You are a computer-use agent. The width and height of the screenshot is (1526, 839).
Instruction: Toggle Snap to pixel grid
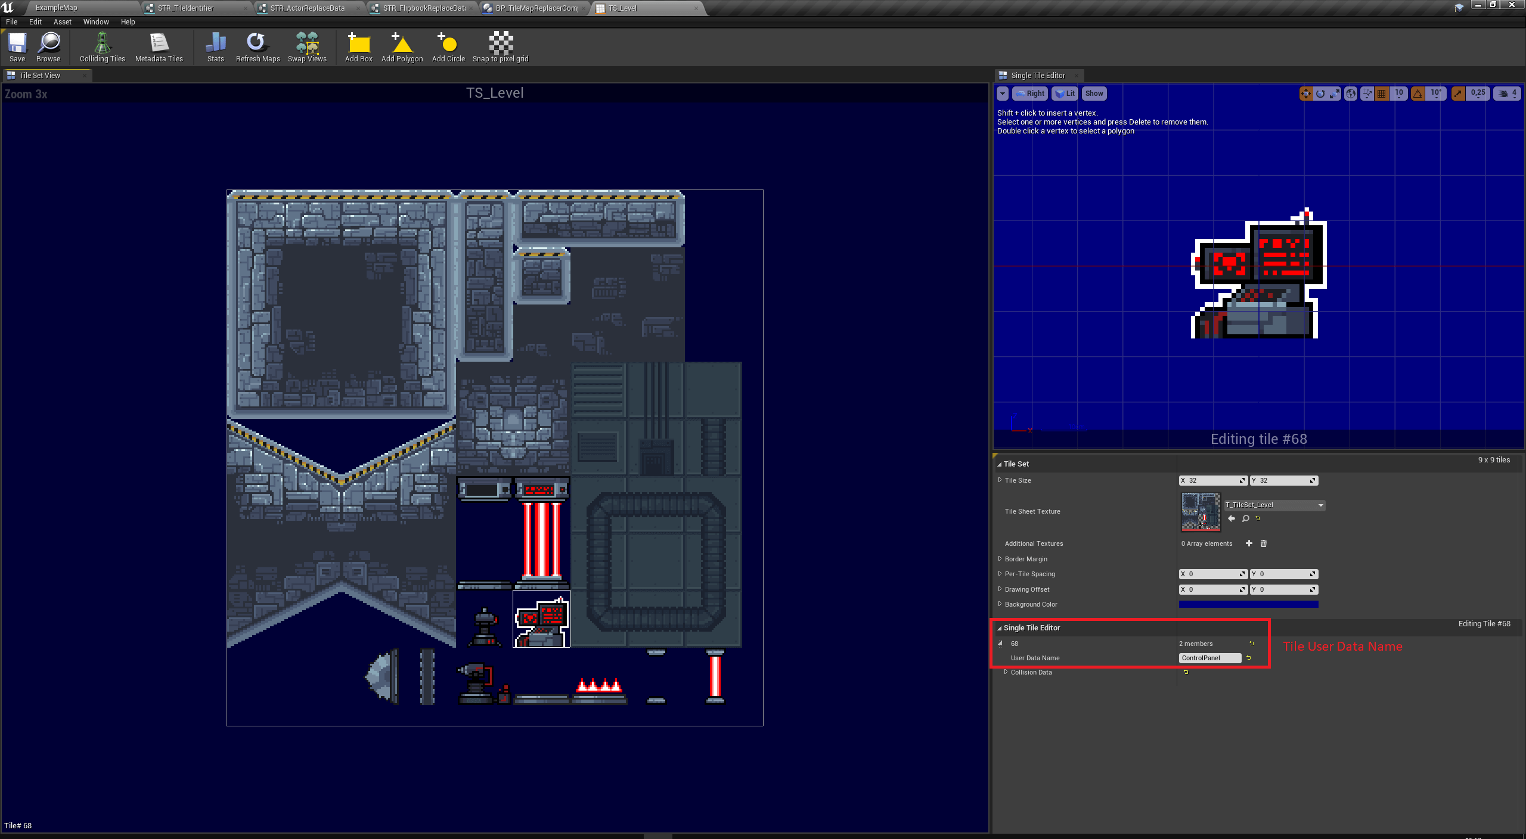click(x=500, y=47)
